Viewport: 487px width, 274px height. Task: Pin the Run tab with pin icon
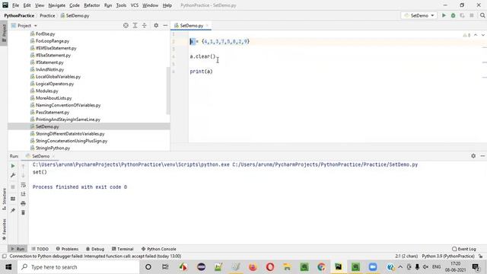click(x=13, y=210)
